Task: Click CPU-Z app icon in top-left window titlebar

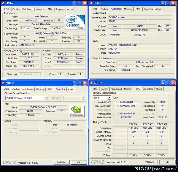Action: (x=3, y=3)
